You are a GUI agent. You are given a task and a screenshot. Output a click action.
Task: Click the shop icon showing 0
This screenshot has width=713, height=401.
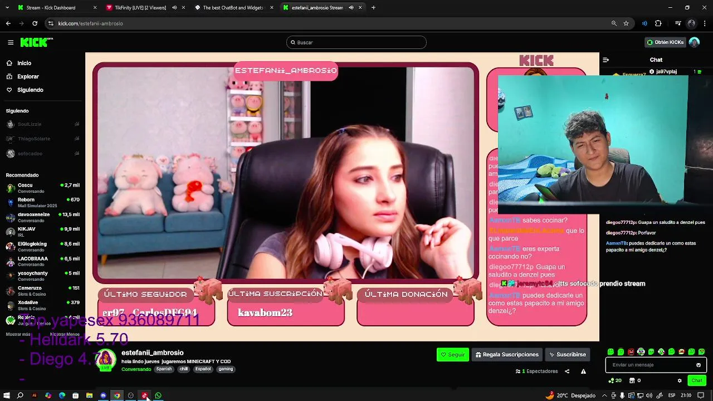point(635,380)
